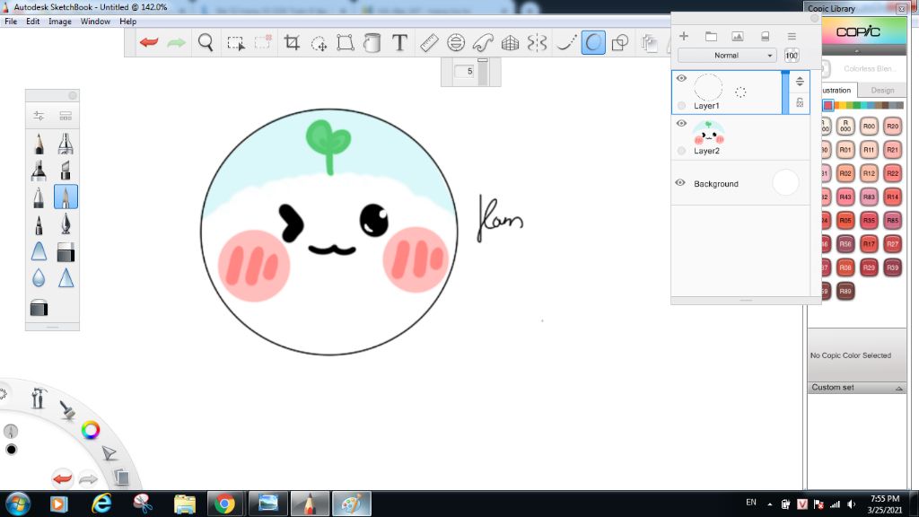Viewport: 919px width, 517px height.
Task: Click the red Undo arrow in the top toolbar
Action: (x=149, y=42)
